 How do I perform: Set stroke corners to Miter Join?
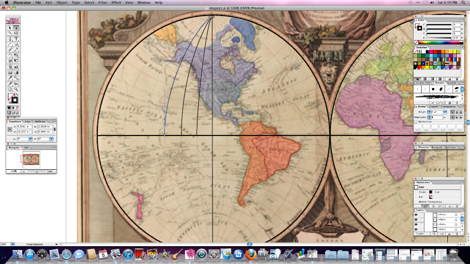453,118
